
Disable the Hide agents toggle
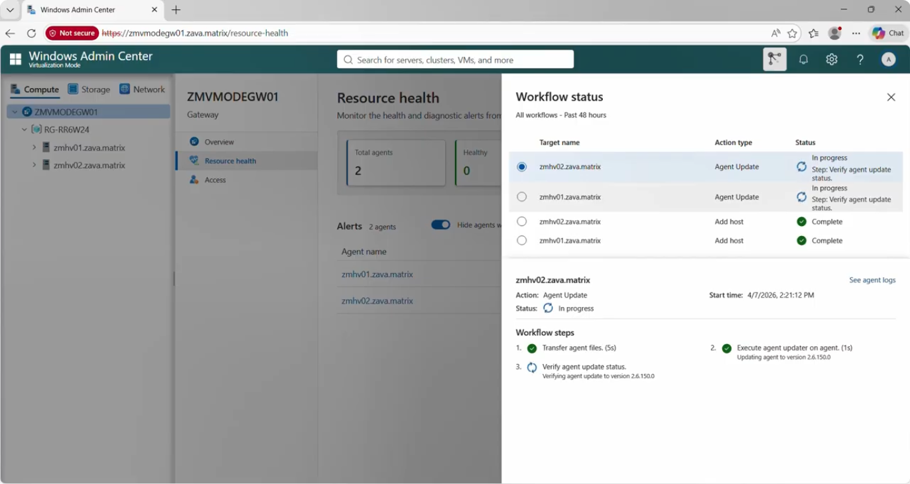pos(440,225)
